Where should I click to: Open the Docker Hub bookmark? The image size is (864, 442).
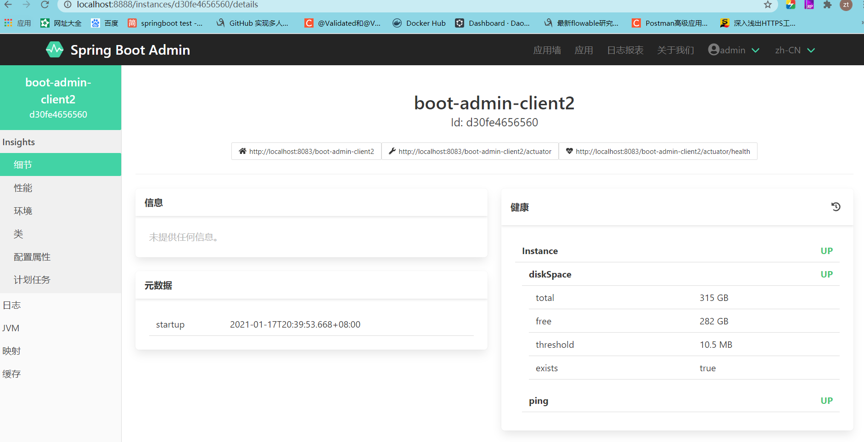(419, 23)
